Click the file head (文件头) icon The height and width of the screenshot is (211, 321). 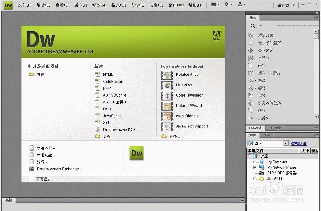(251, 118)
